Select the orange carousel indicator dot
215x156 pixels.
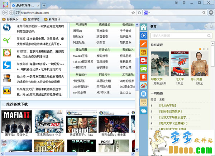coord(200,49)
